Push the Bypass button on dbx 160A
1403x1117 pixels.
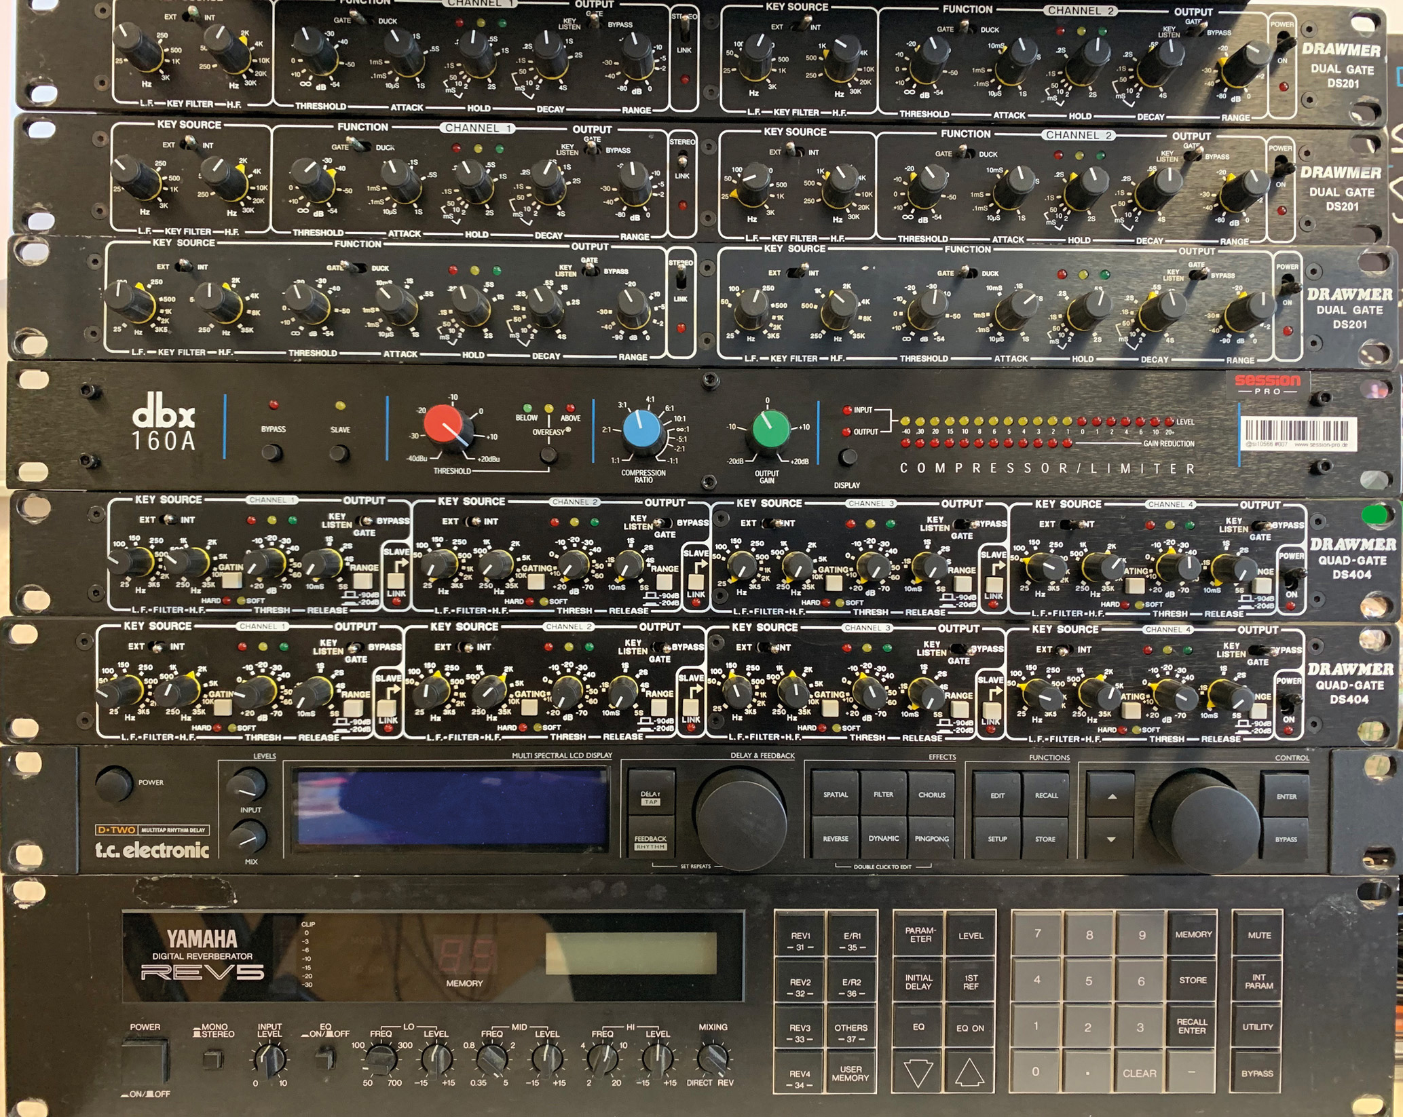(272, 453)
